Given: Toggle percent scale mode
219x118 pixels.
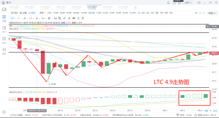Looking at the screenshot, I should (210, 111).
